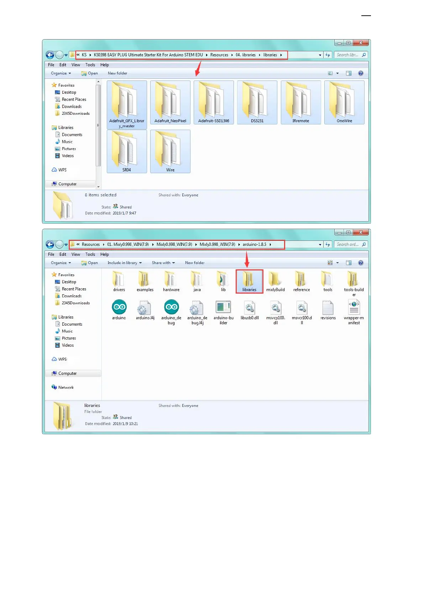Select the Wire folder

tap(170, 151)
